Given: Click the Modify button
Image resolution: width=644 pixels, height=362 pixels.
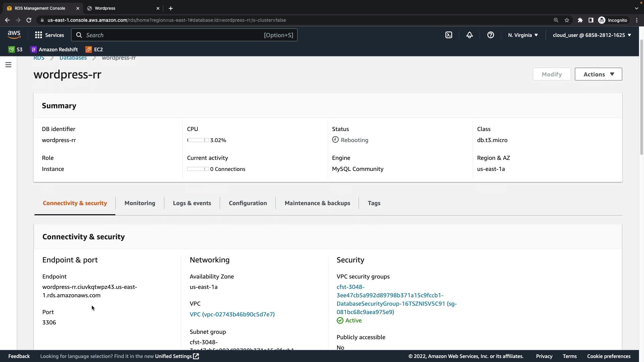Looking at the screenshot, I should (x=551, y=74).
